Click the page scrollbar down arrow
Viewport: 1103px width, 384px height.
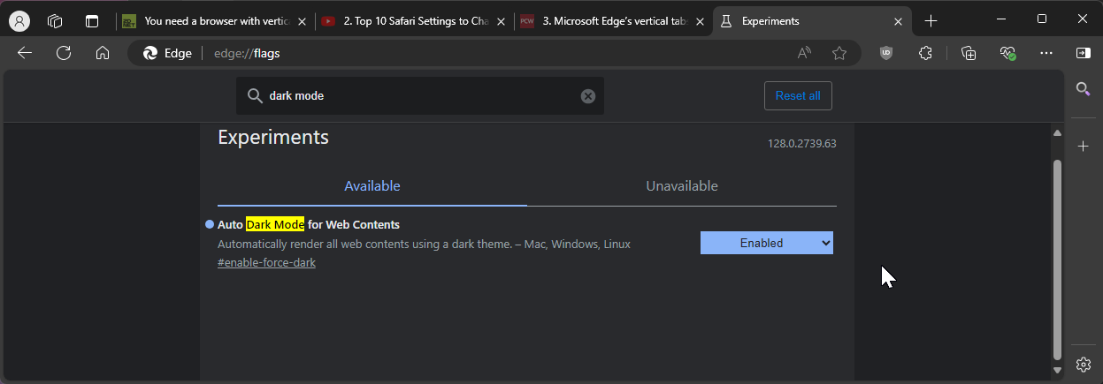pyautogui.click(x=1057, y=369)
